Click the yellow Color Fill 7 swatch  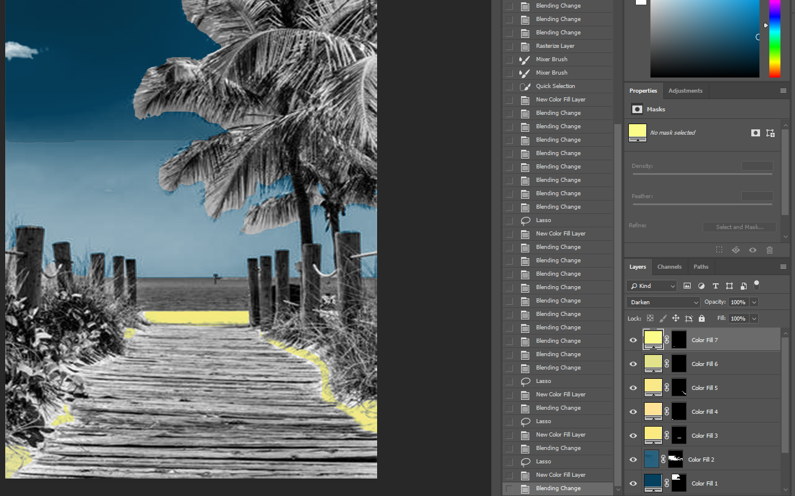[653, 339]
